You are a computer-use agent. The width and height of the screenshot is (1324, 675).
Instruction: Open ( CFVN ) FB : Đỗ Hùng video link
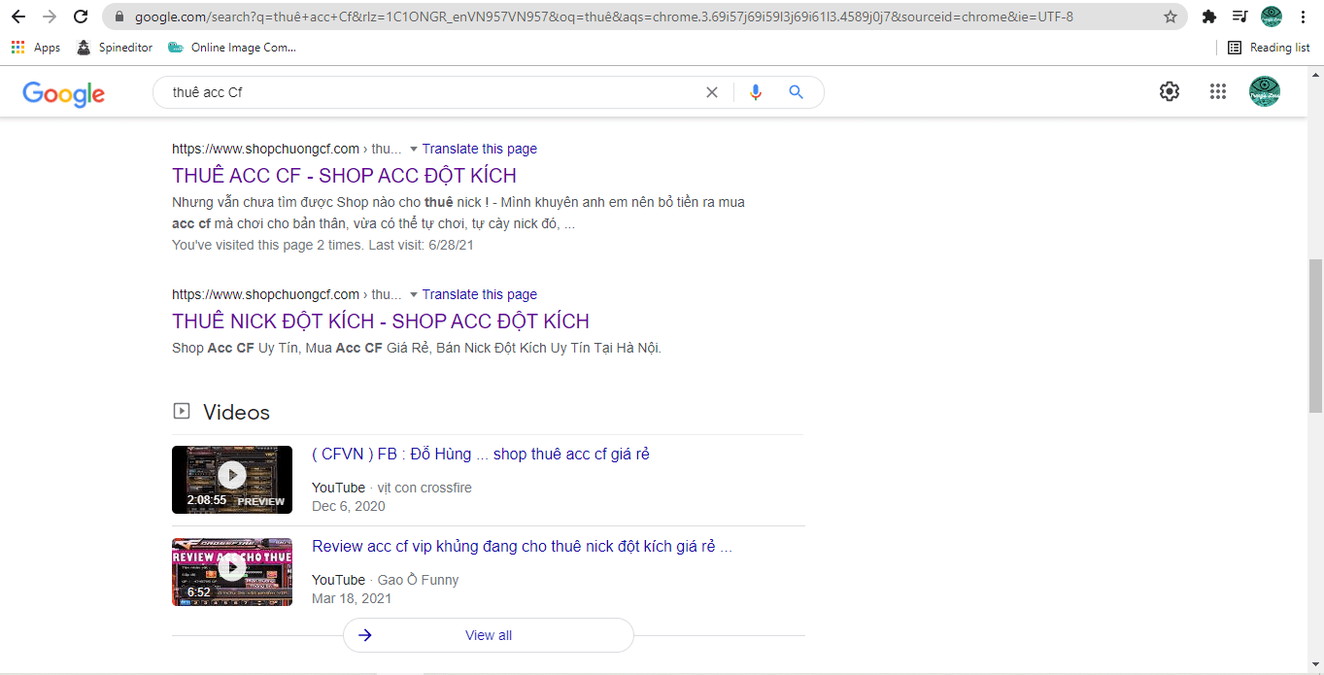[481, 454]
